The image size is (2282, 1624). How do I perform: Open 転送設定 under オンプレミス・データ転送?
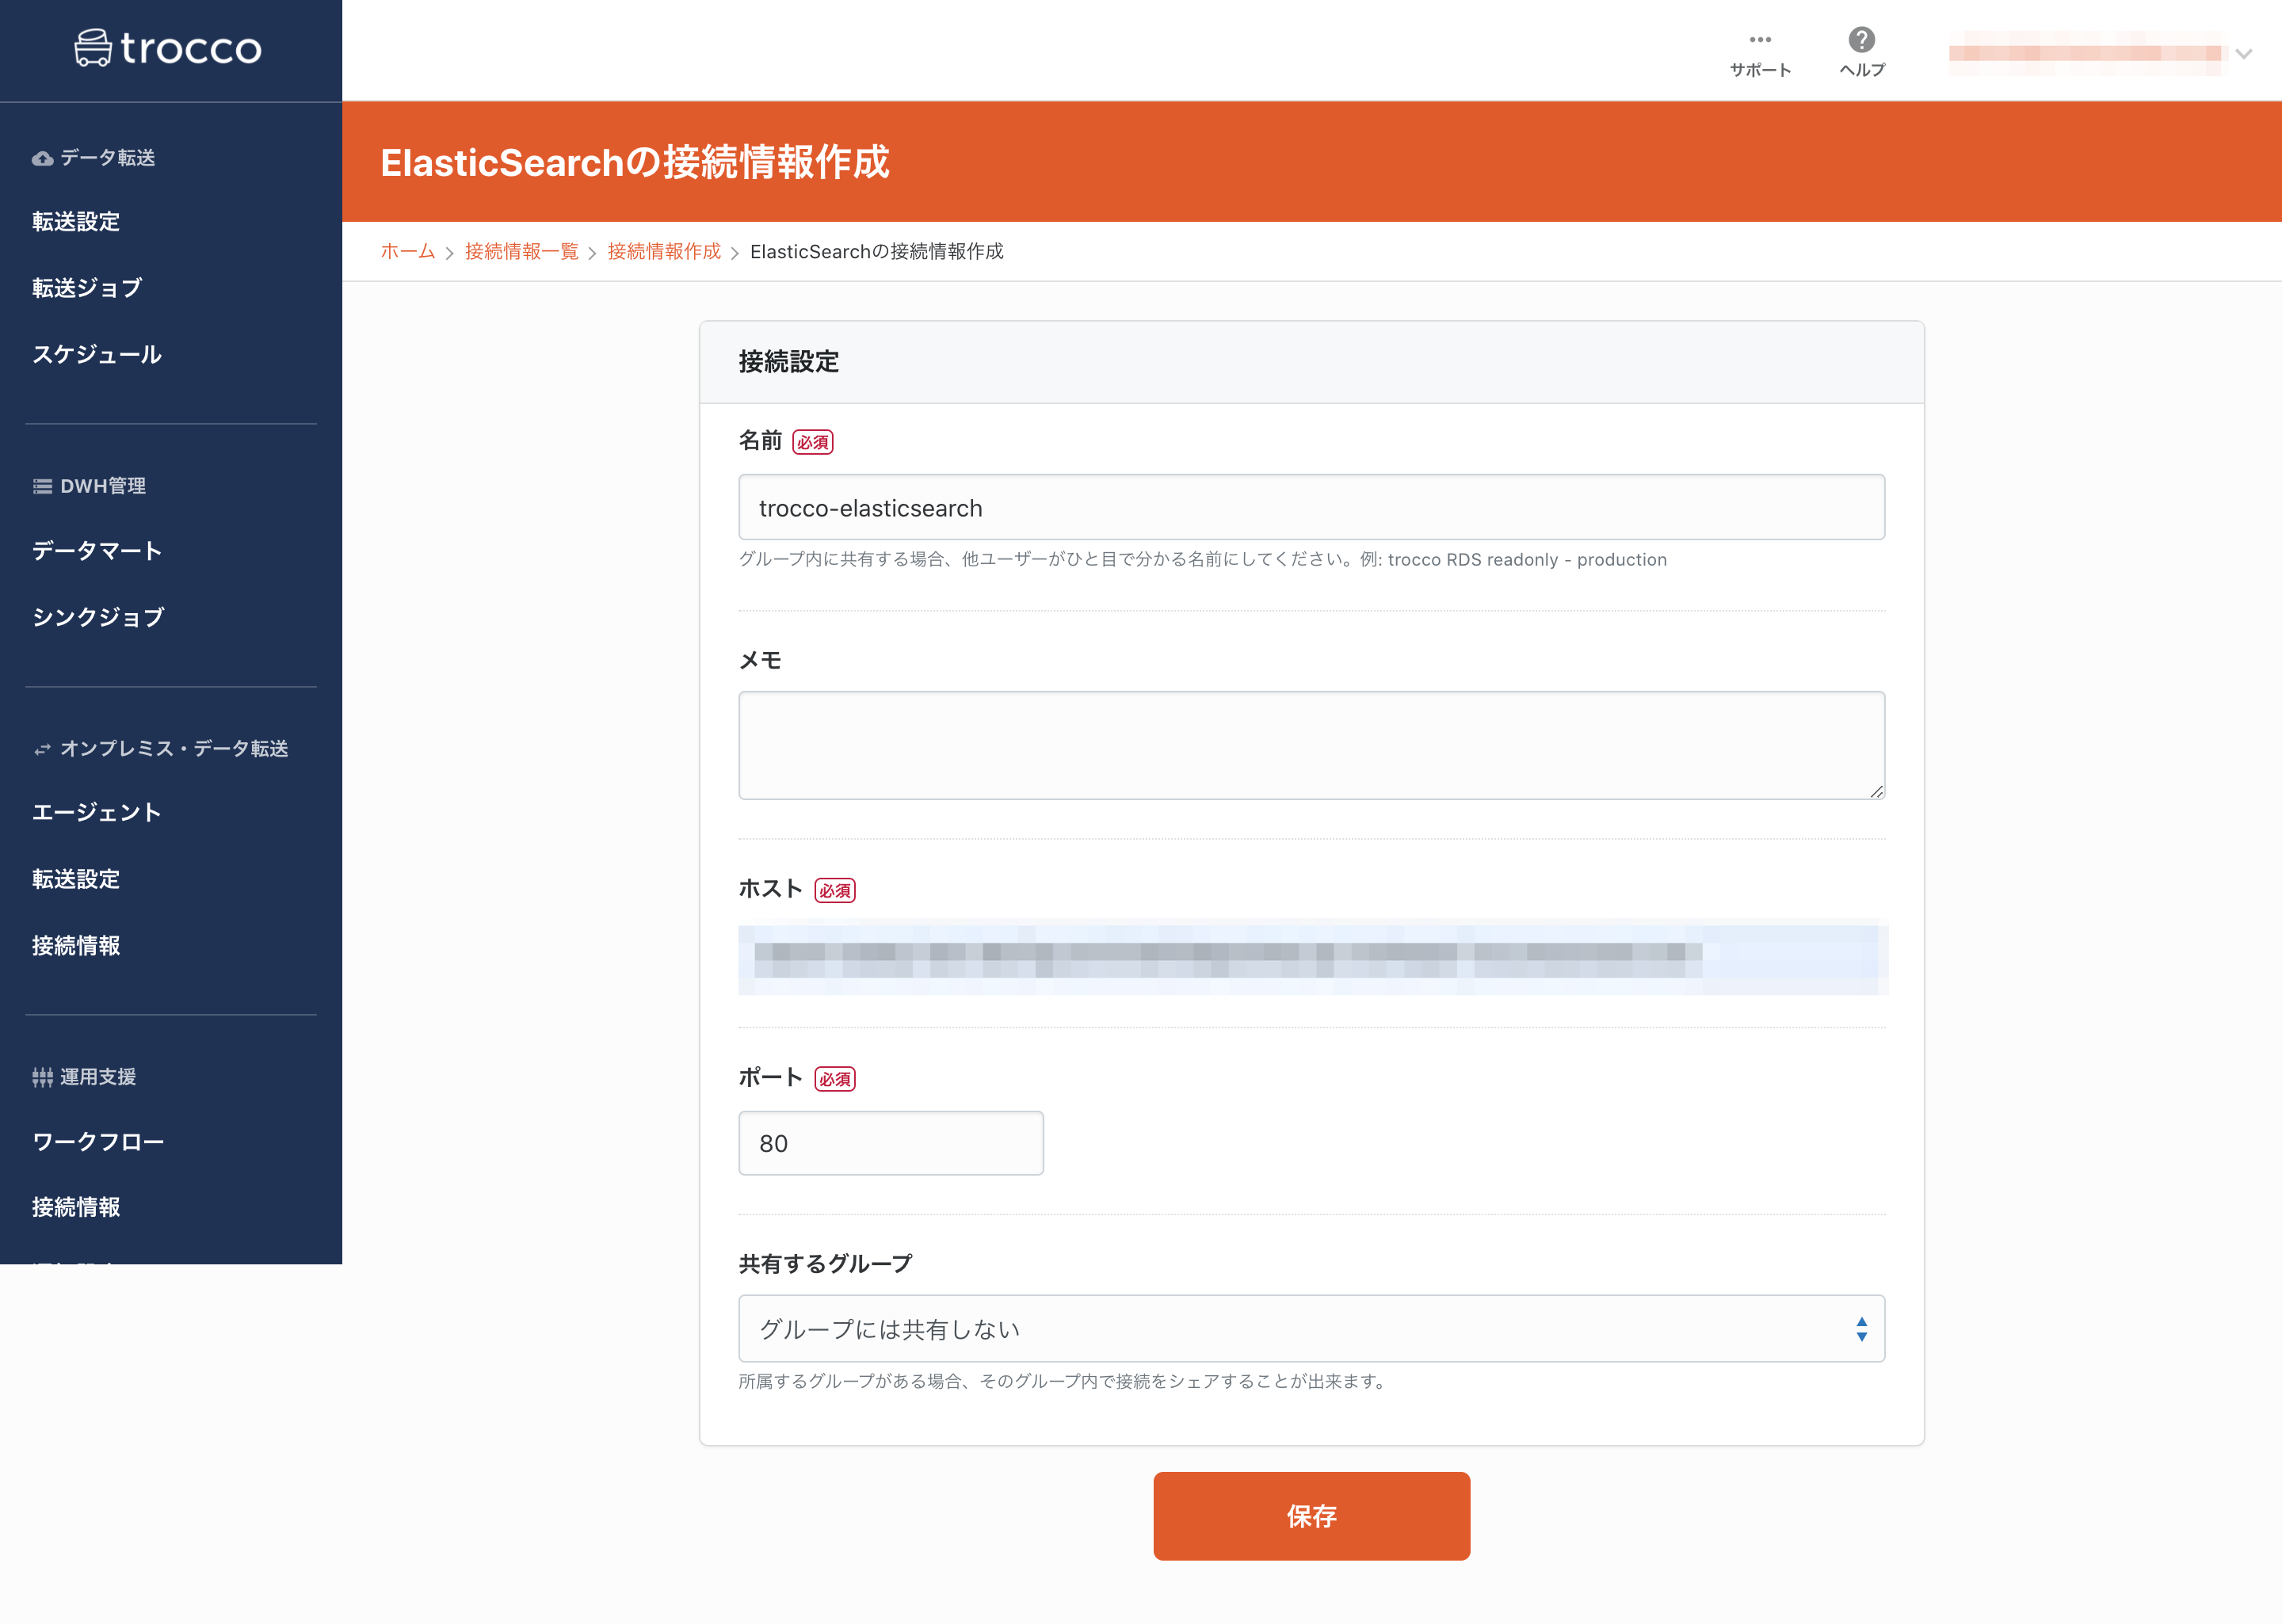[x=76, y=879]
